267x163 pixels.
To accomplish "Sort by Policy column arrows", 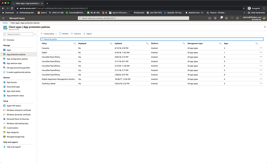I will click(74, 43).
